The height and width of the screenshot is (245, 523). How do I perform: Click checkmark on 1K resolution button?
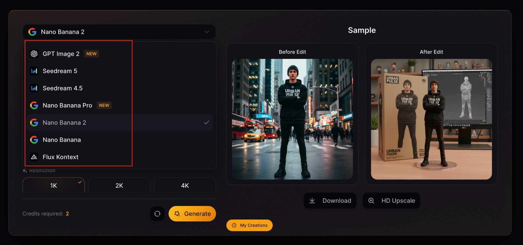point(80,182)
